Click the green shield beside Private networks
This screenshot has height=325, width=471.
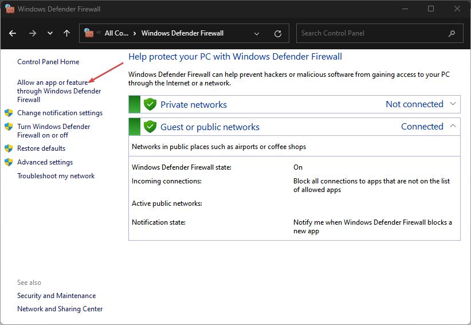pyautogui.click(x=150, y=104)
